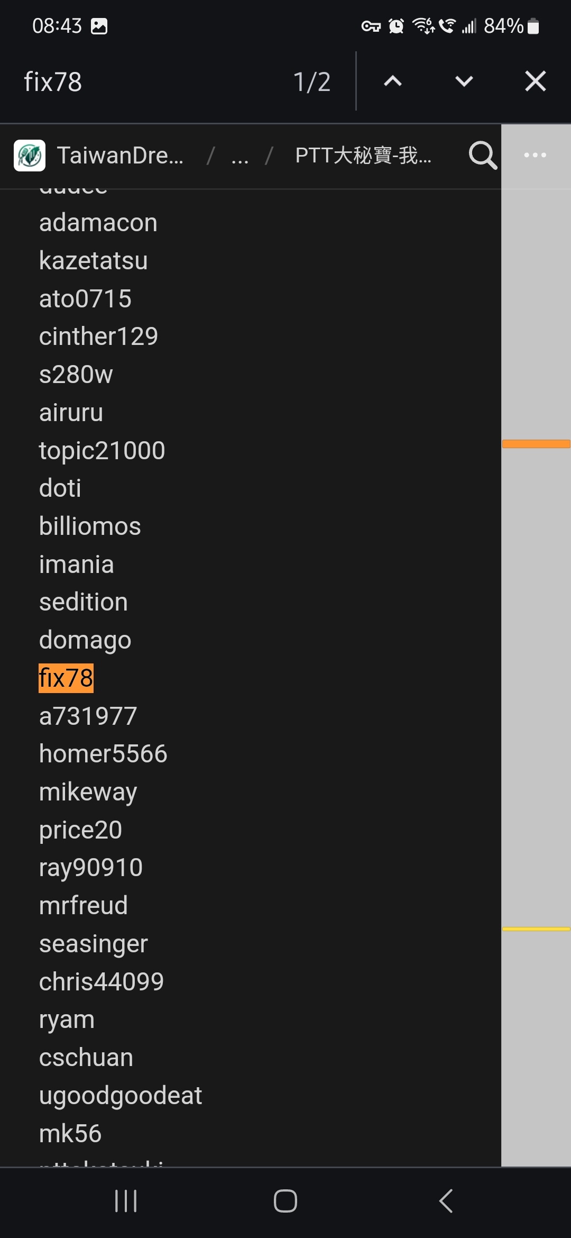Jump to next search match

click(x=464, y=81)
